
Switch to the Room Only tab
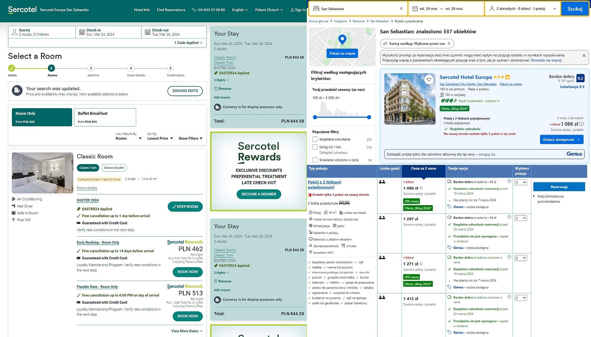point(42,117)
